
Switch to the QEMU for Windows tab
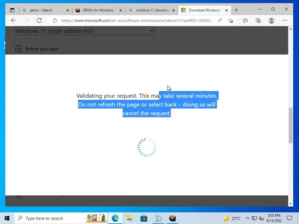pos(99,10)
